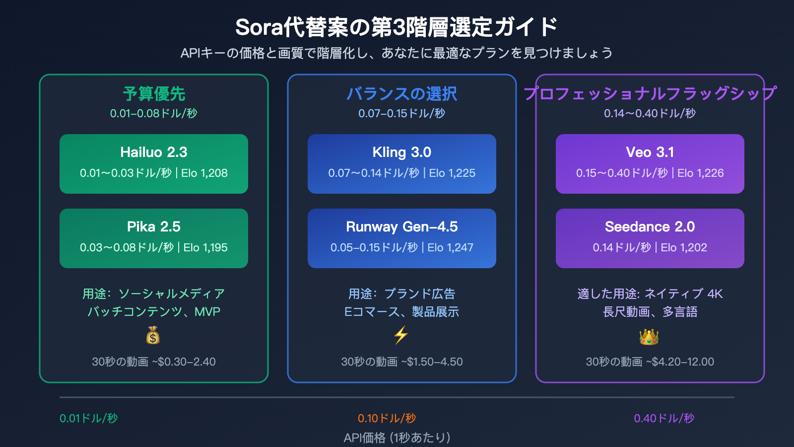The height and width of the screenshot is (447, 794).
Task: Select the Veo 3.1 model card
Action: [x=650, y=163]
